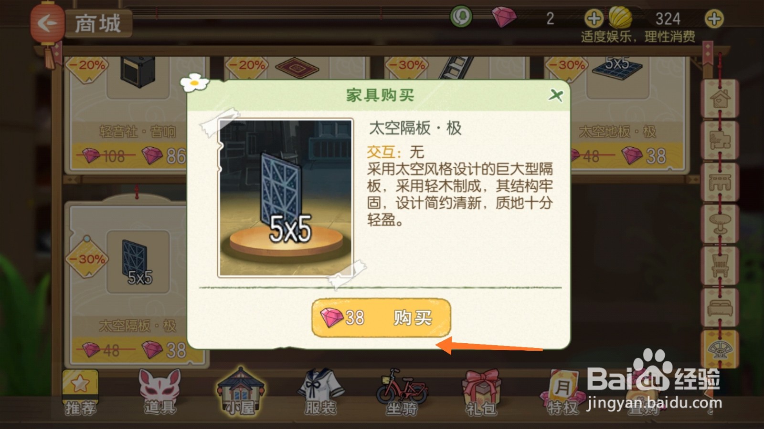Select the fan decoration category icon
The width and height of the screenshot is (764, 429).
[x=720, y=349]
